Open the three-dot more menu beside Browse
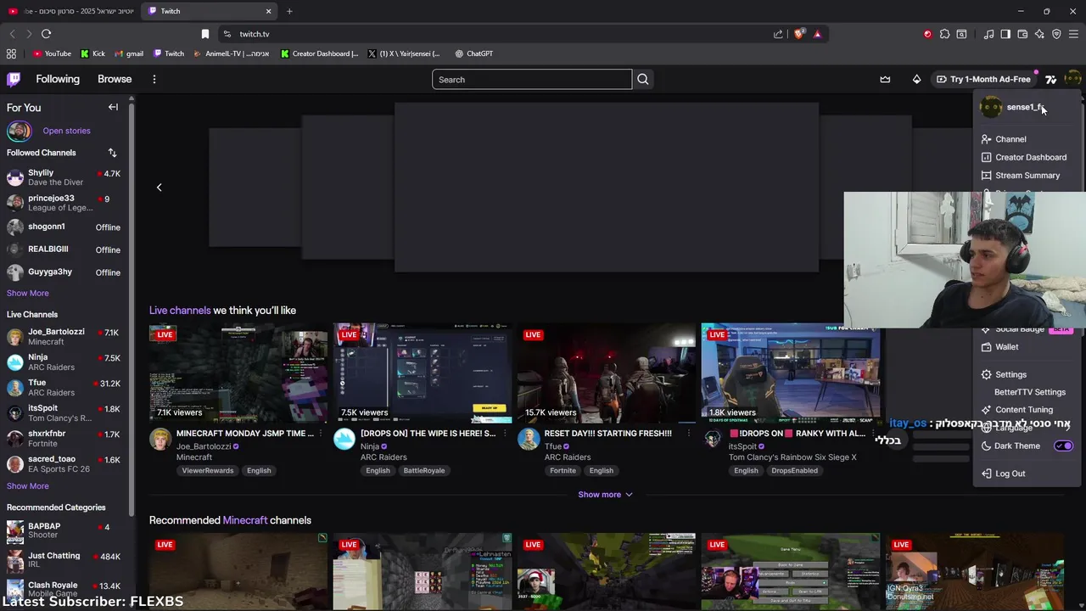The width and height of the screenshot is (1086, 611). point(154,79)
